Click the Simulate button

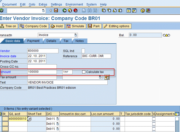pyautogui.click(x=76, y=26)
